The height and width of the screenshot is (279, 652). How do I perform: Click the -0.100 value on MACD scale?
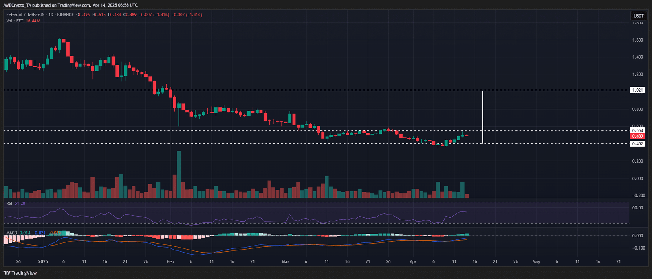[638, 248]
